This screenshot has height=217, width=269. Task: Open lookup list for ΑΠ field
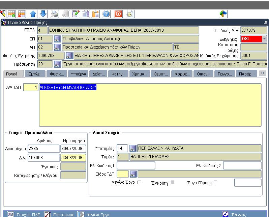point(57,47)
